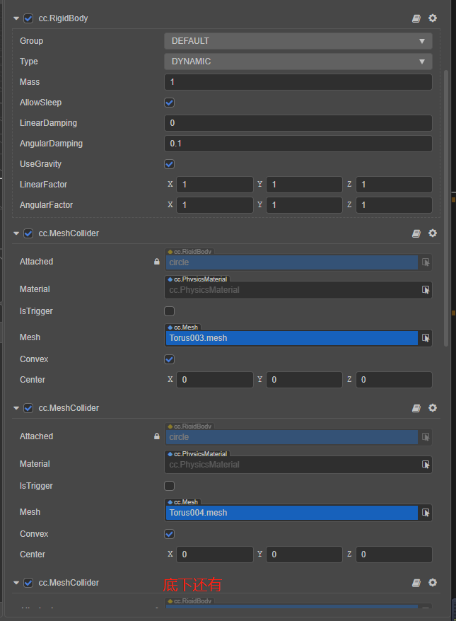
Task: Select the Torus003.mesh asset field
Action: pos(291,338)
